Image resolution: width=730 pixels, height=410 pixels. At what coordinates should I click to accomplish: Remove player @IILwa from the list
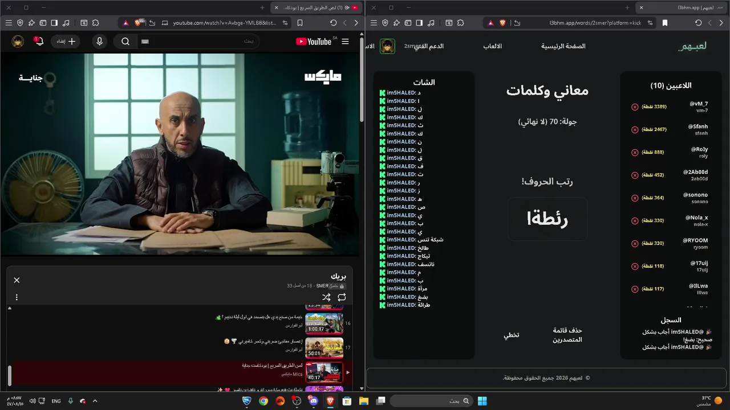[635, 289]
